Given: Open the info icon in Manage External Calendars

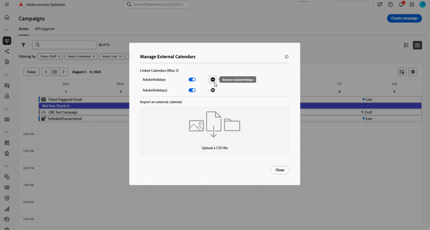Looking at the screenshot, I should [286, 57].
